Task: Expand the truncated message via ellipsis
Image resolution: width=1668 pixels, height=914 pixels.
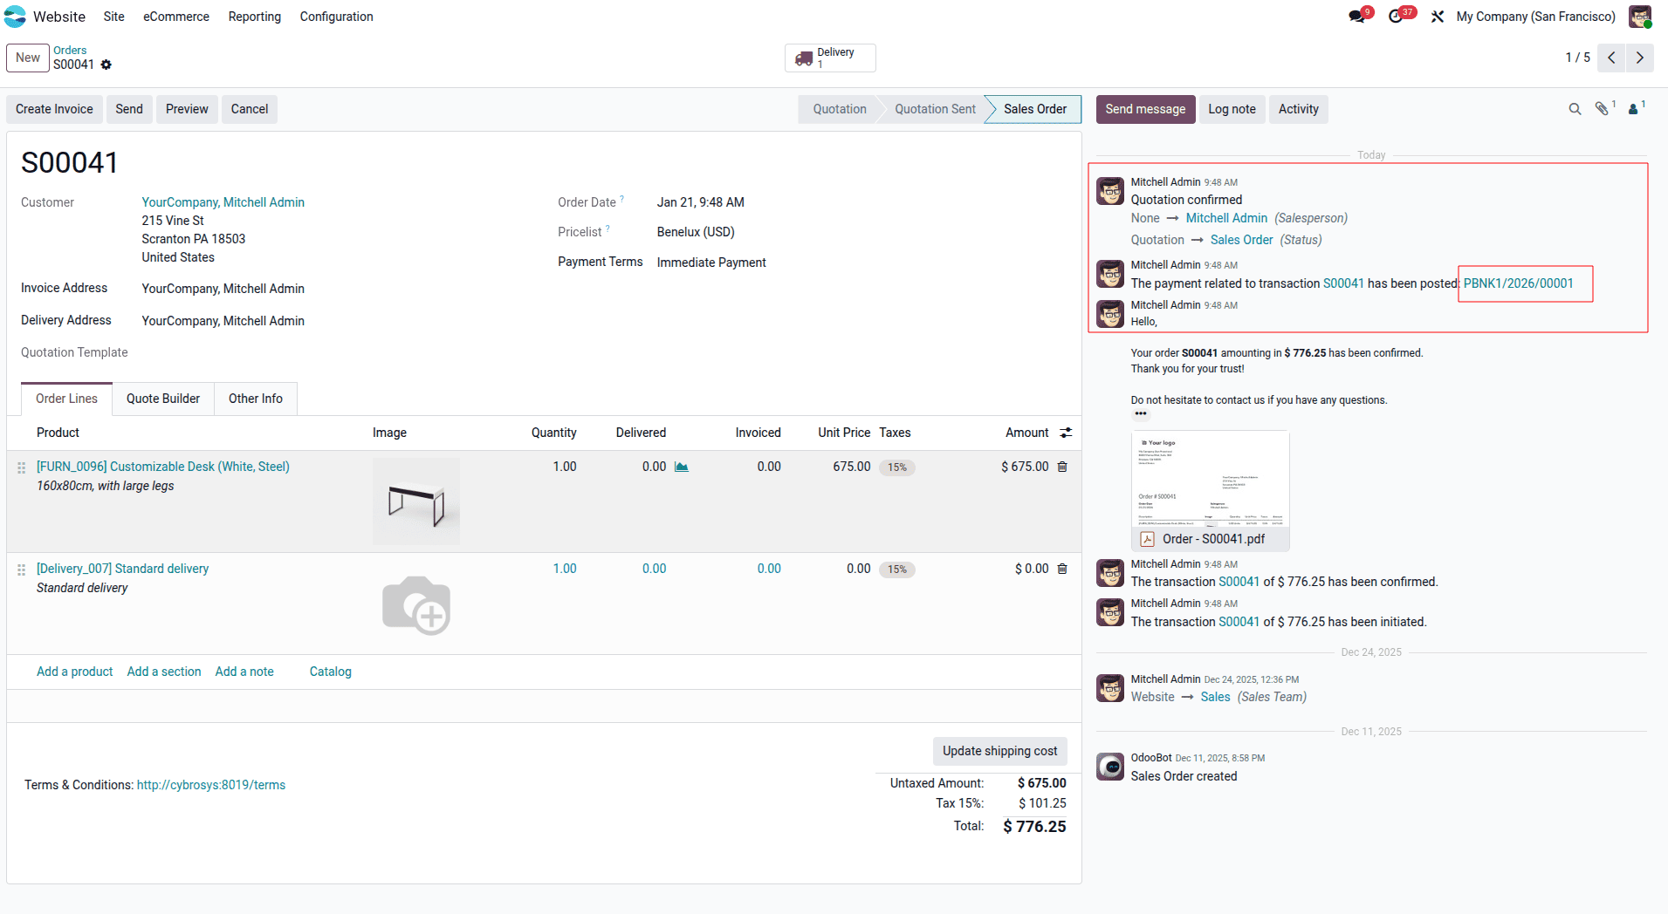Action: [x=1141, y=414]
